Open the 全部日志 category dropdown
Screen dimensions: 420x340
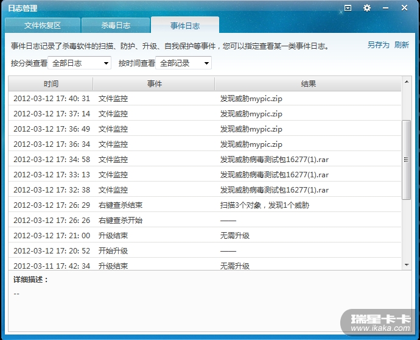(79, 63)
